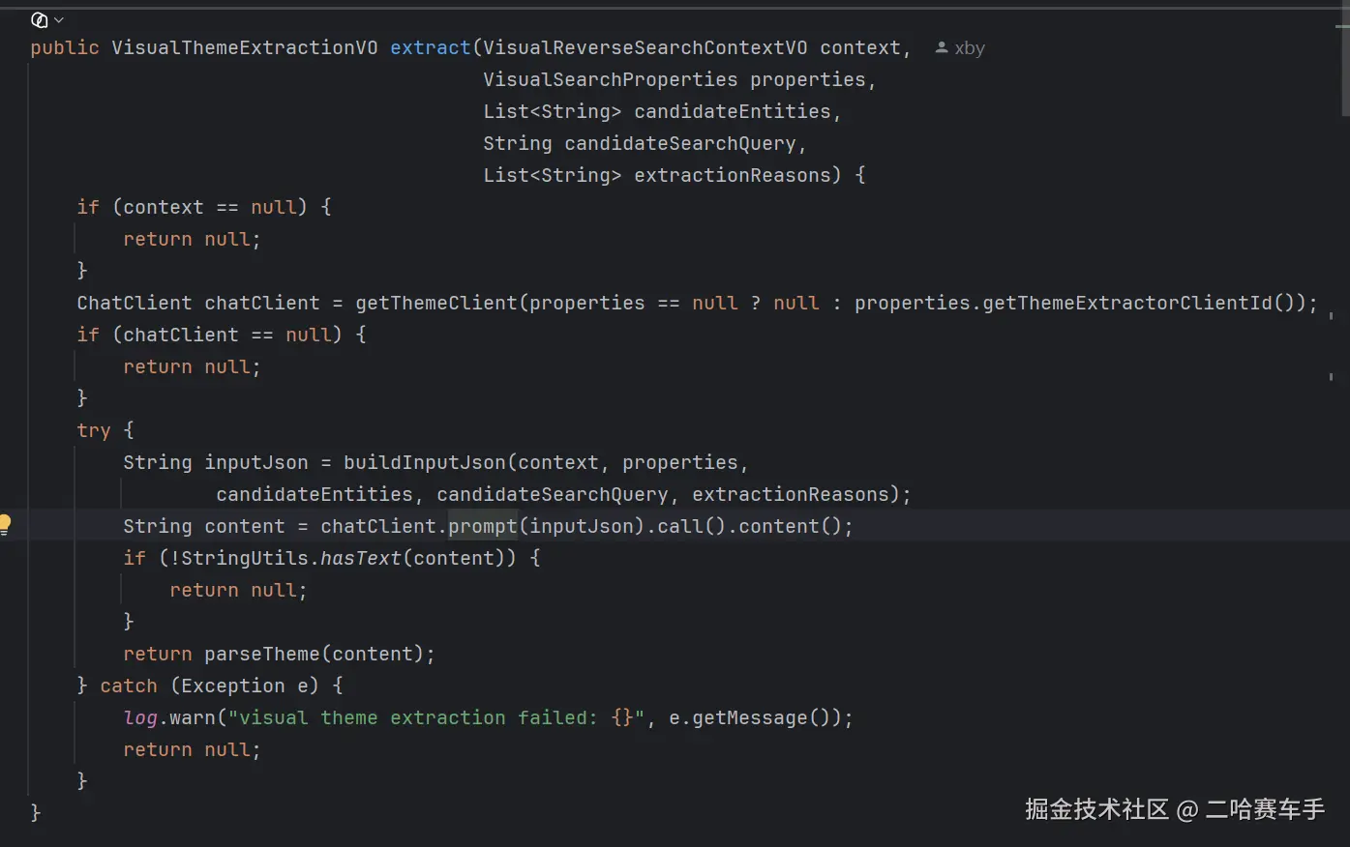Click the 'Exception' type in the catch clause
Viewport: 1350px width, 847px height.
click(233, 686)
